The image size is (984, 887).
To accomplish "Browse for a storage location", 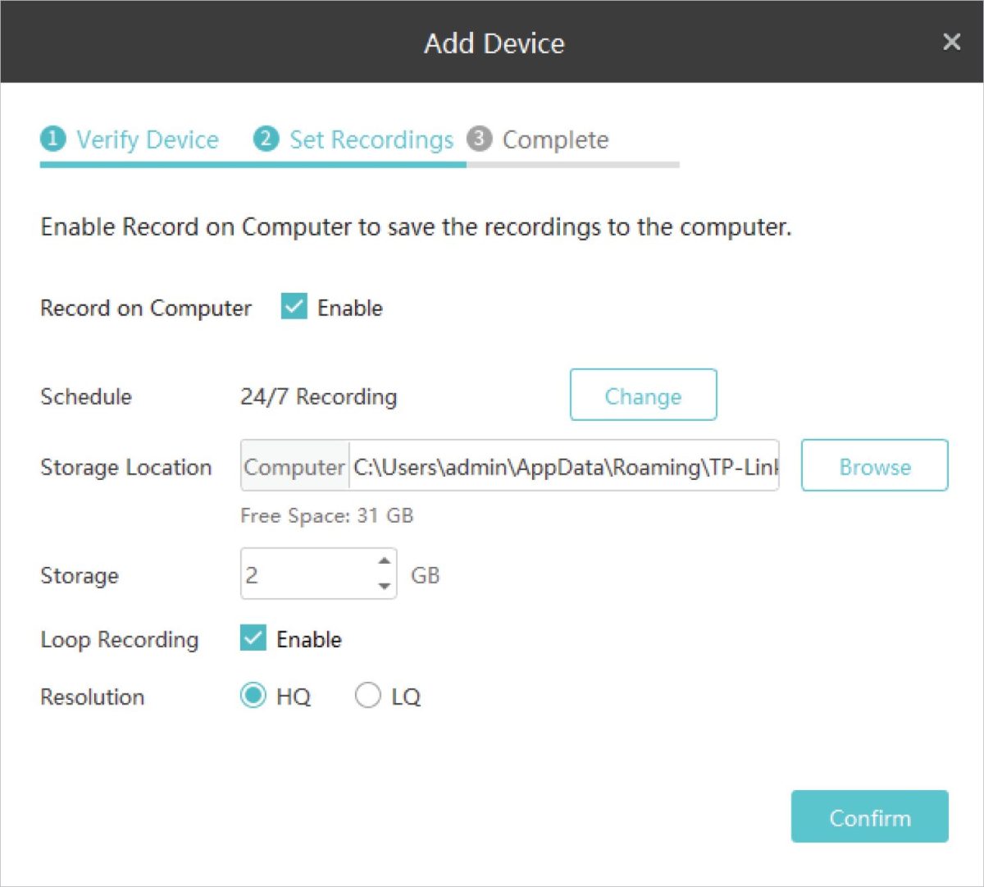I will click(873, 466).
